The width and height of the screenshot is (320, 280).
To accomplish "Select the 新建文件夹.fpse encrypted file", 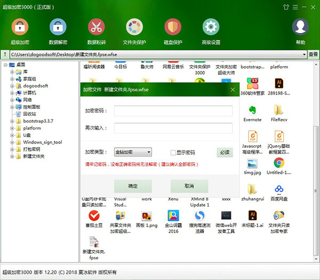I will click(x=94, y=248).
